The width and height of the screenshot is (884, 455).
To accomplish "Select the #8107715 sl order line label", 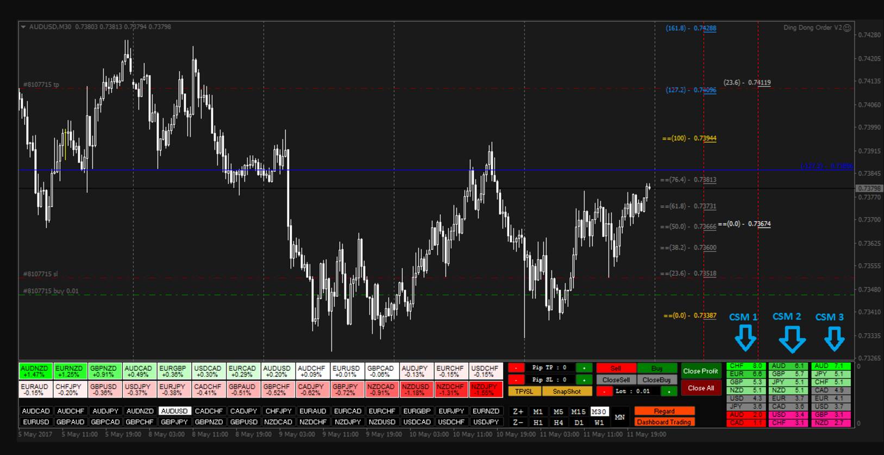I will click(41, 274).
